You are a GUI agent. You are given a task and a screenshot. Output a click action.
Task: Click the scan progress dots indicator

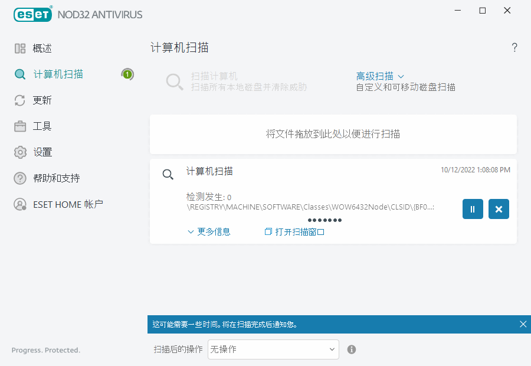[x=324, y=220]
